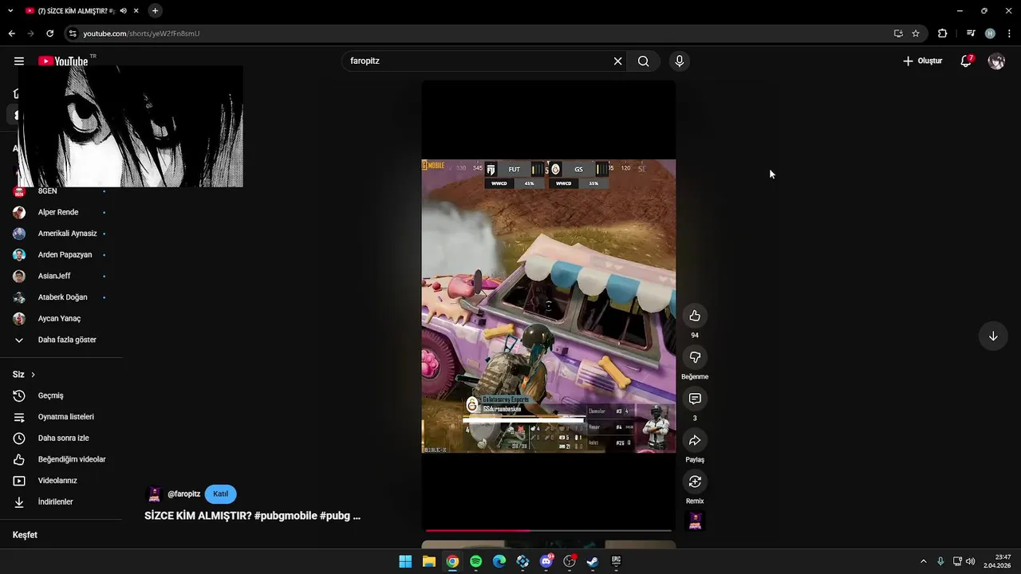The height and width of the screenshot is (574, 1021).
Task: Open the comments panel showing 3 comments
Action: coord(695,399)
